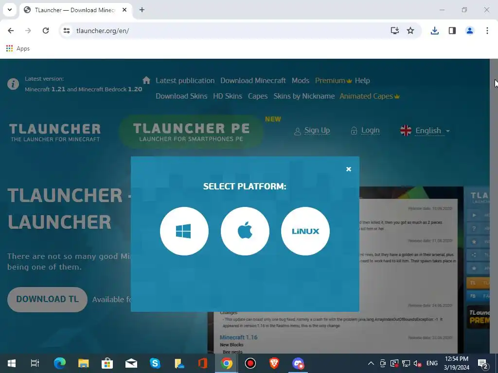Viewport: 498px width, 373px height.
Task: Open the Latest publication menu item
Action: coord(185,81)
